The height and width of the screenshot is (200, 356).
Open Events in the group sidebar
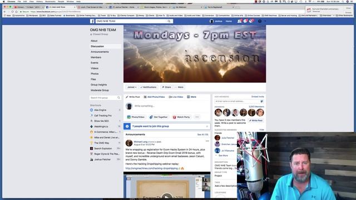pyautogui.click(x=95, y=63)
